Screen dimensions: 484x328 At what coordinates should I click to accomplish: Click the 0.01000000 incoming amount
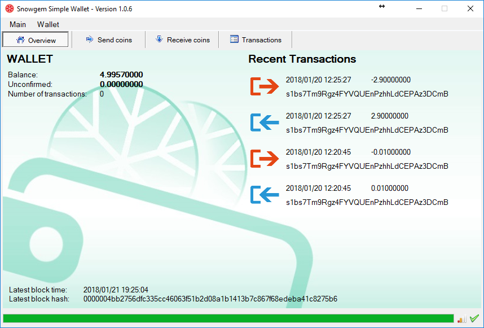pyautogui.click(x=390, y=188)
